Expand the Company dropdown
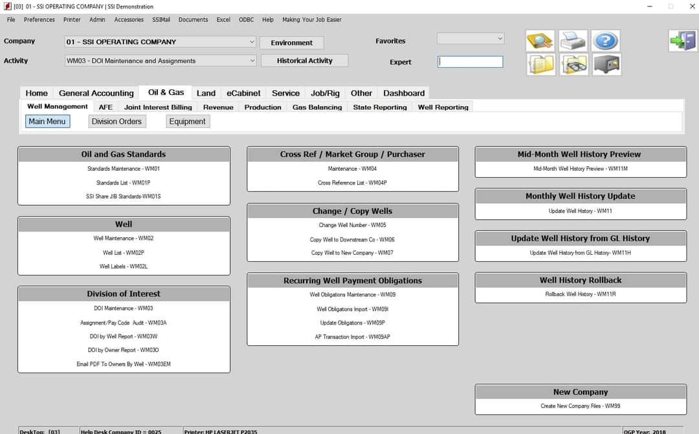Image resolution: width=699 pixels, height=434 pixels. click(252, 42)
